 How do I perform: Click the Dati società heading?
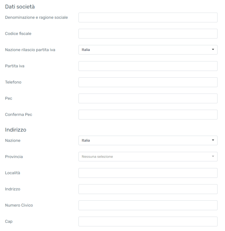20,7
